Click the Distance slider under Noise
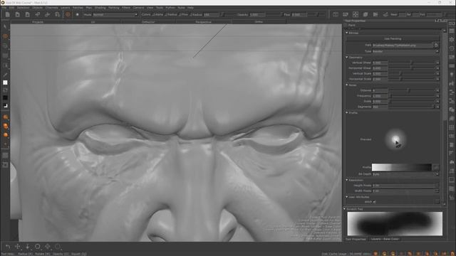 click(412, 90)
